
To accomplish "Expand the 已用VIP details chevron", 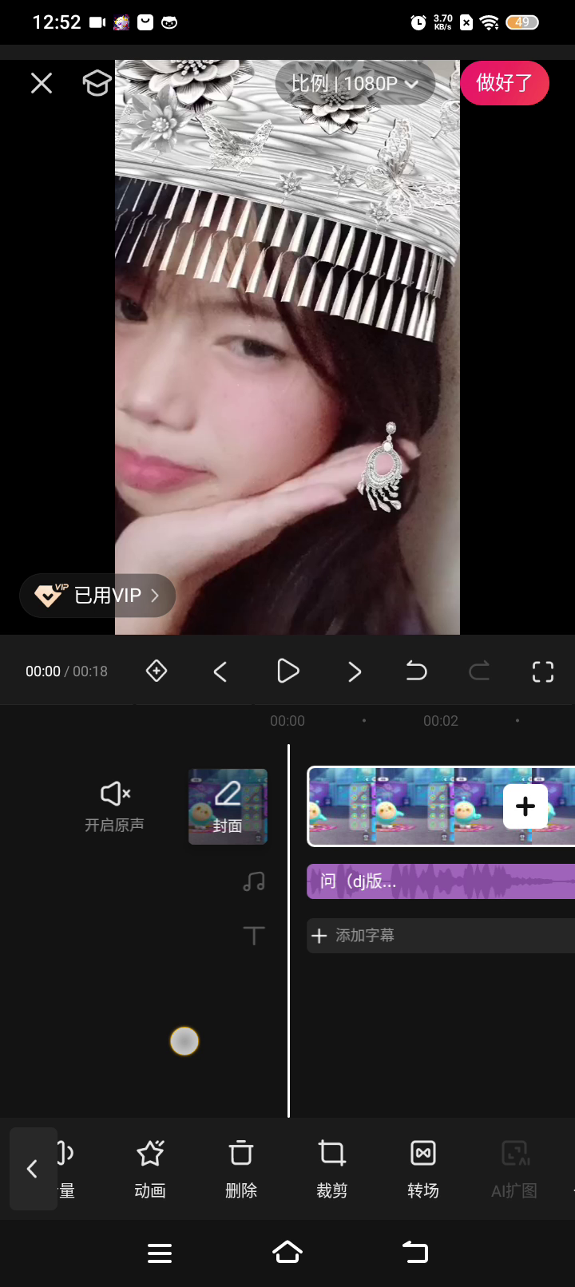I will pos(155,596).
